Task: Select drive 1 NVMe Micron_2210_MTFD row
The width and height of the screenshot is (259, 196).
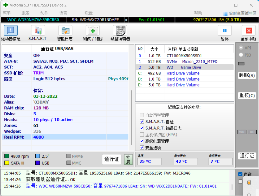Action: (185, 62)
